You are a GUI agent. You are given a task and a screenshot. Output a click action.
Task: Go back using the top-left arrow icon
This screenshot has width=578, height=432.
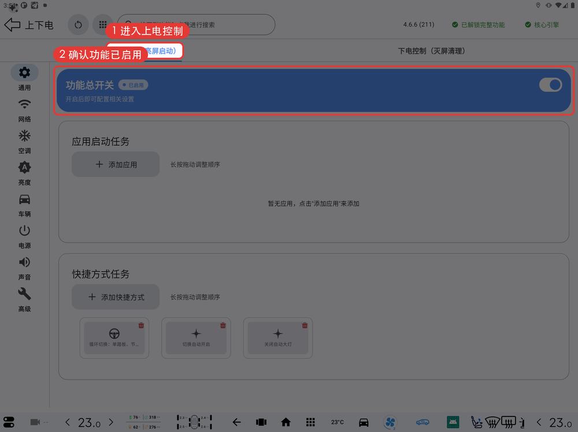tap(12, 25)
